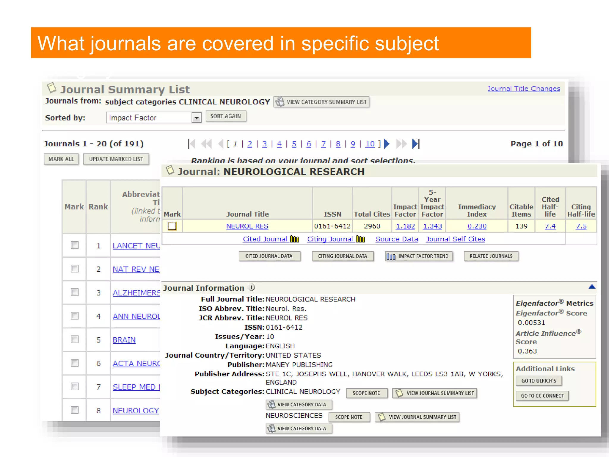Open Journal Self Cites link
The width and height of the screenshot is (609, 457).
(x=455, y=239)
